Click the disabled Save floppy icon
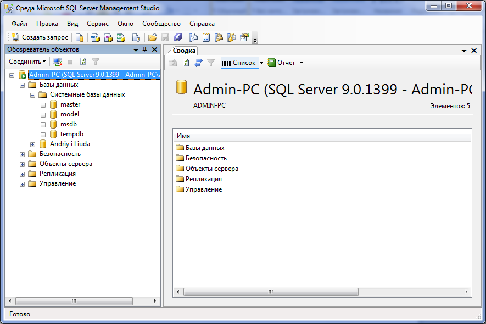This screenshot has height=324, width=486. pyautogui.click(x=165, y=37)
